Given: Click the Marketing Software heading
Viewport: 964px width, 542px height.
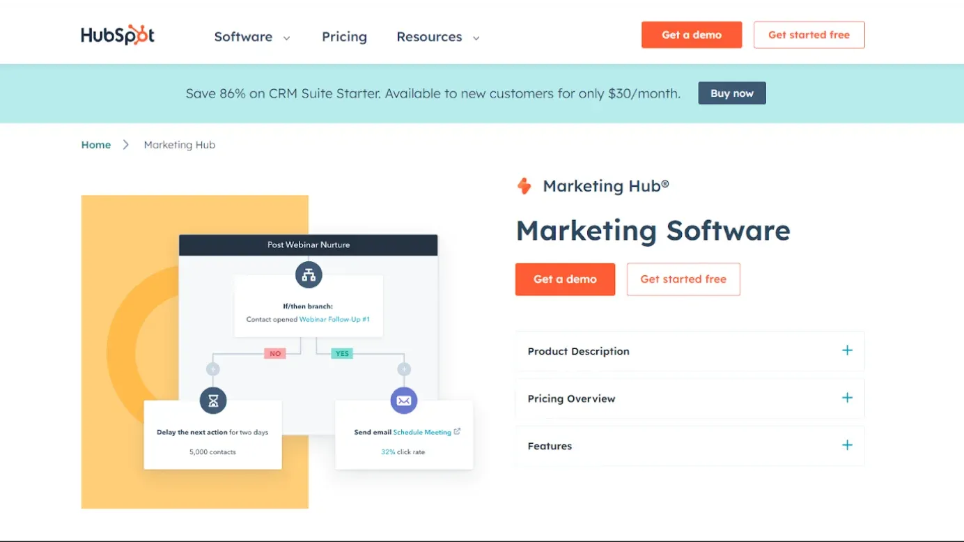Looking at the screenshot, I should [x=653, y=231].
